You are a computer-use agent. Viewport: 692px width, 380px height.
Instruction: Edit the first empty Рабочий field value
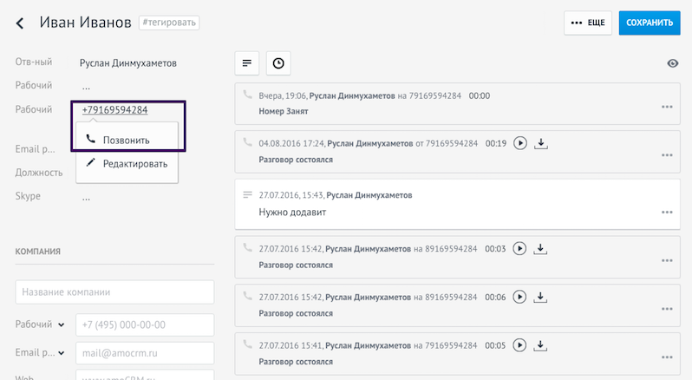86,87
